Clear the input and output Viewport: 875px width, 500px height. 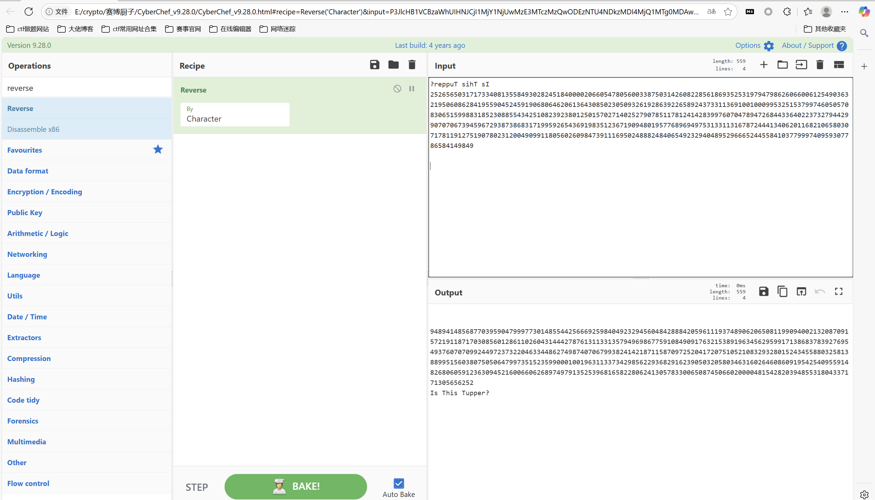(820, 65)
